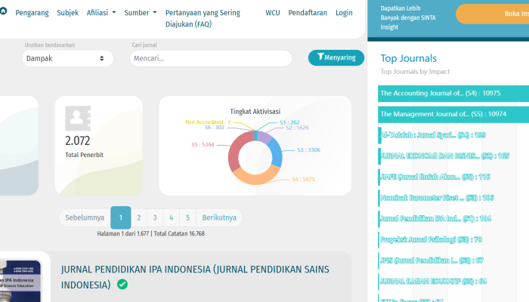529x302 pixels.
Task: Apply filter with Menyaring button
Action: coord(336,57)
